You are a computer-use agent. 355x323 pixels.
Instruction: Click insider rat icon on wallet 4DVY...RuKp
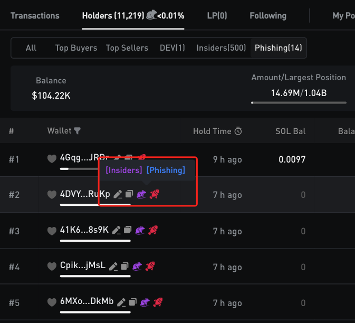141,195
